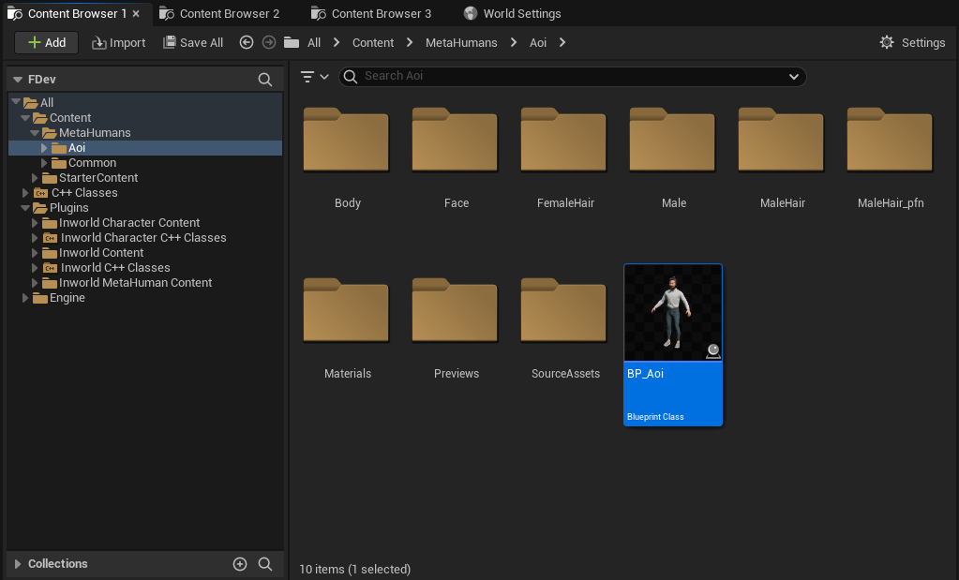Open the World Settings tab
Image resolution: width=959 pixels, height=580 pixels.
[521, 14]
